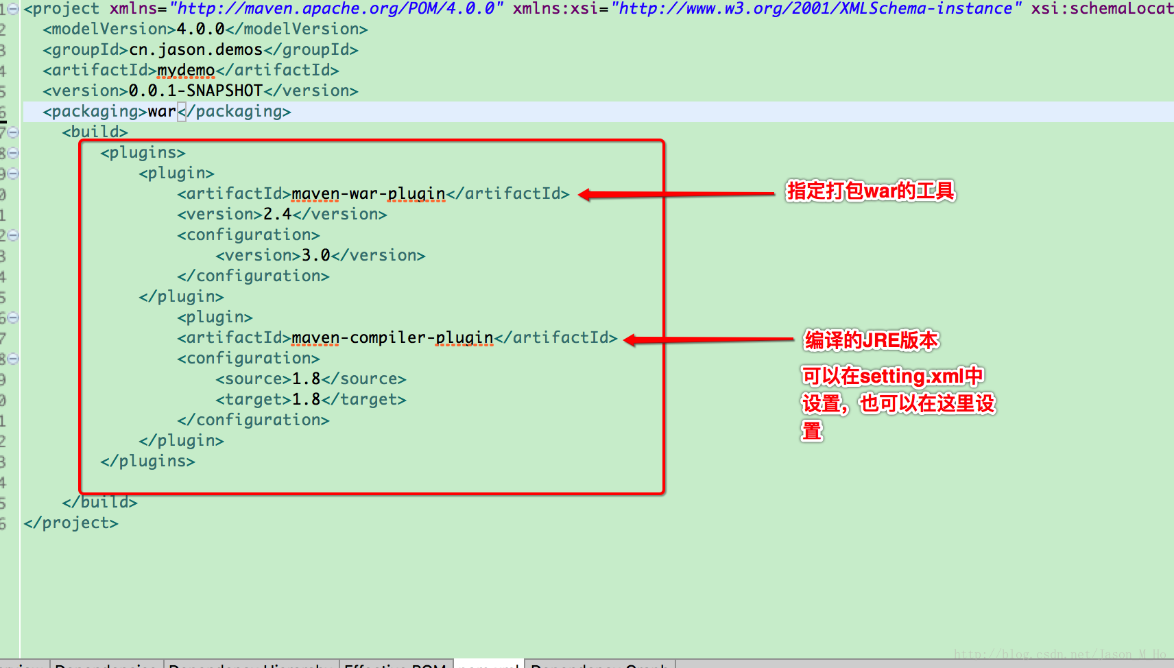
Task: Click the maven-compiler-plugin artifactId text
Action: coord(392,338)
